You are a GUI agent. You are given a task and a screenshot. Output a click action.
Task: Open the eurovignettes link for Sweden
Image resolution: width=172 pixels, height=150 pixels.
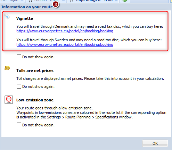click(x=65, y=44)
